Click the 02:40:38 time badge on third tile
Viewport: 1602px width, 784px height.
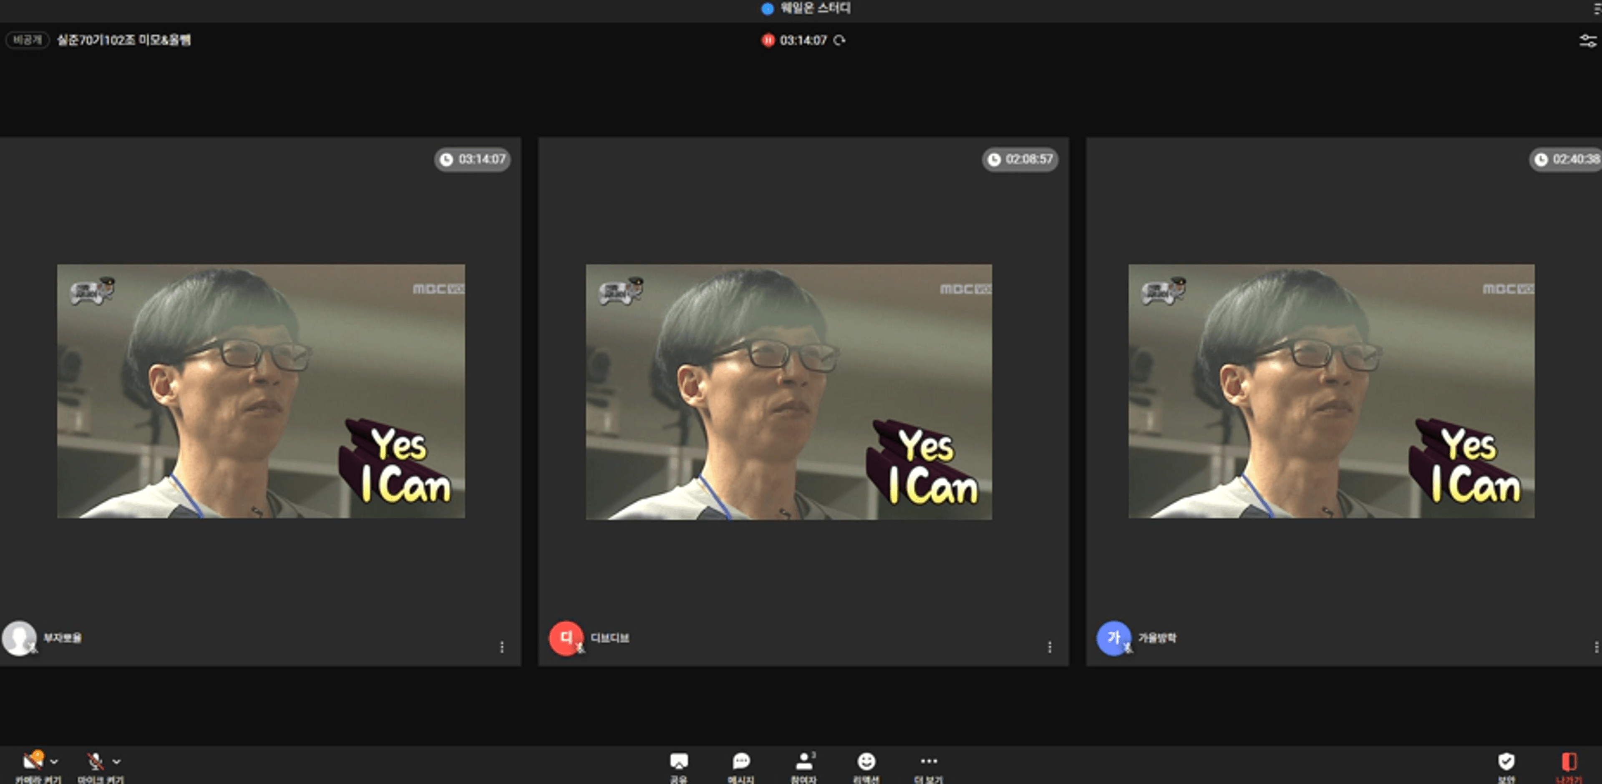1566,160
